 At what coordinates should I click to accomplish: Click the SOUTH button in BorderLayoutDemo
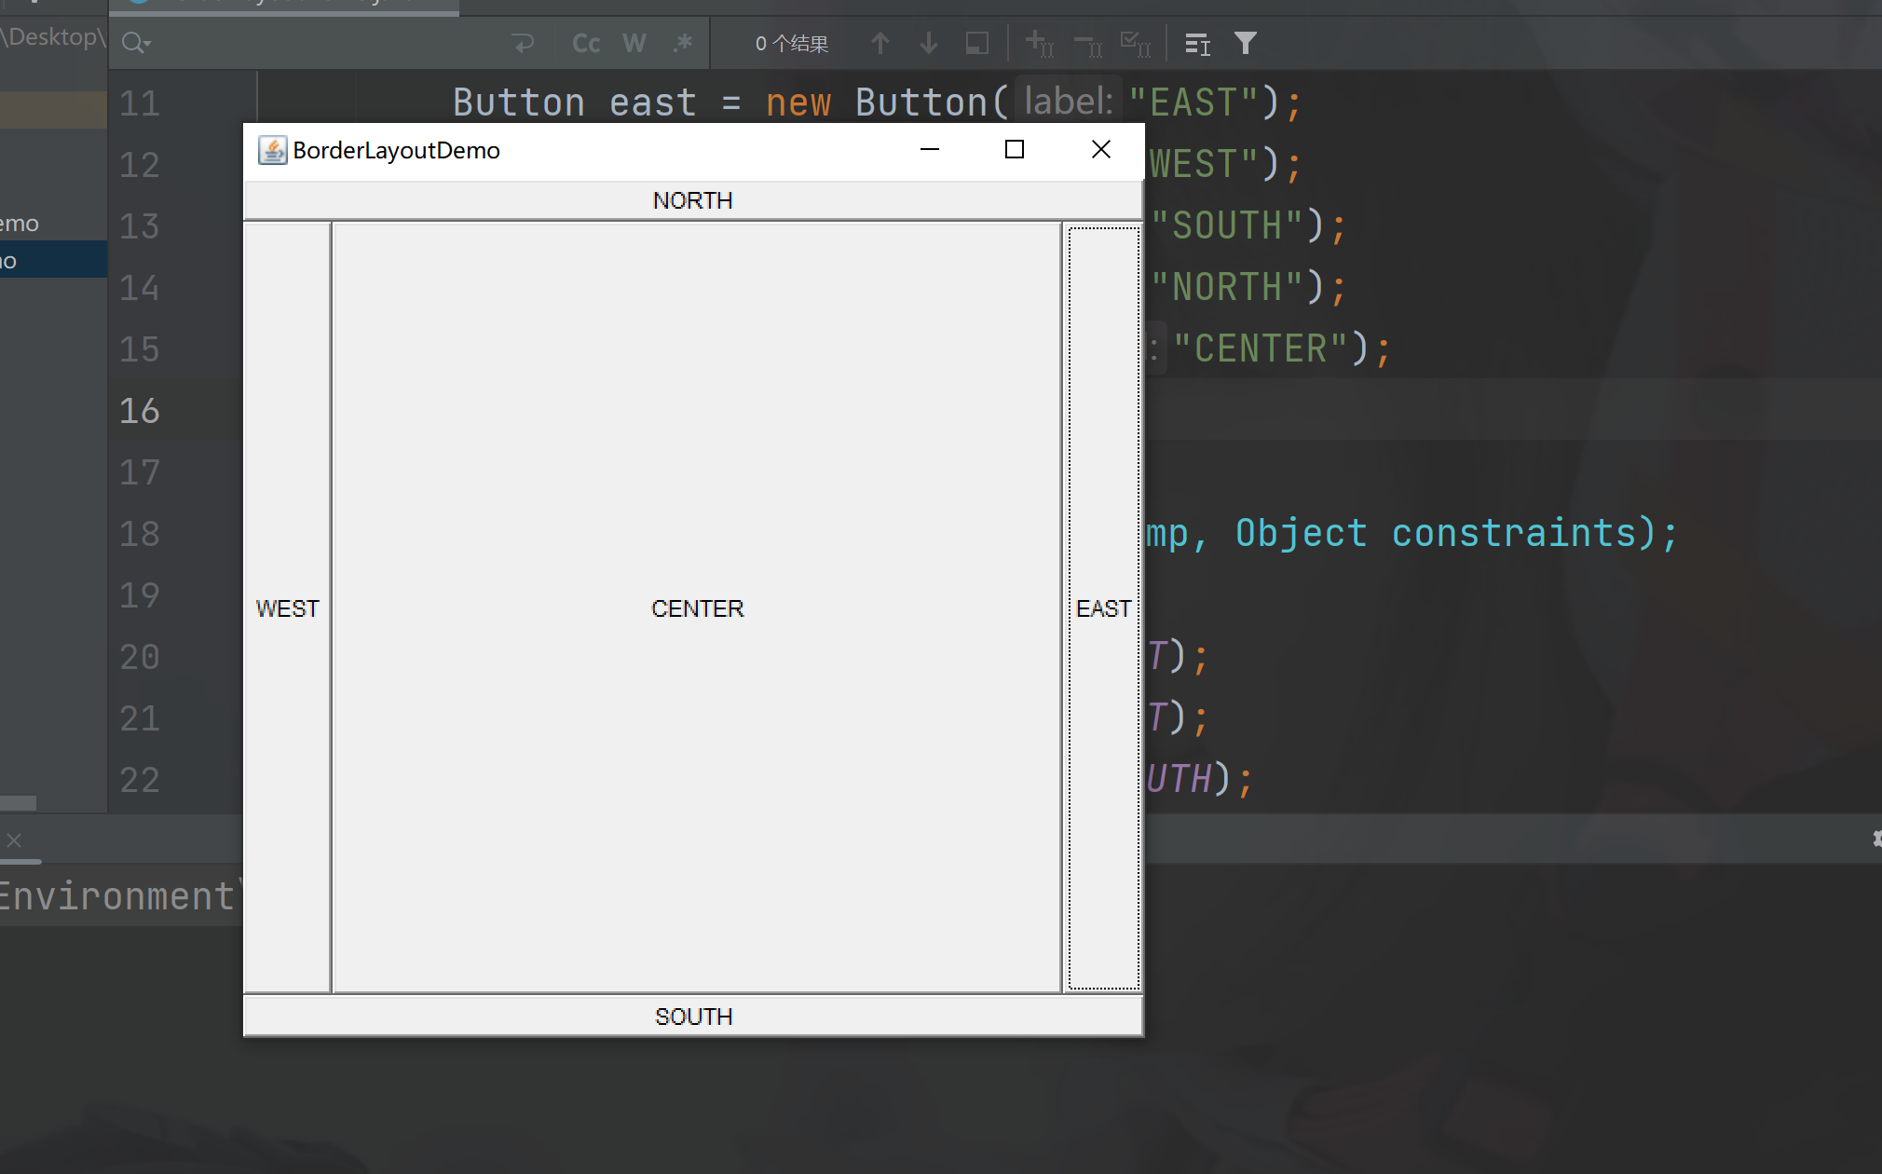click(692, 1016)
